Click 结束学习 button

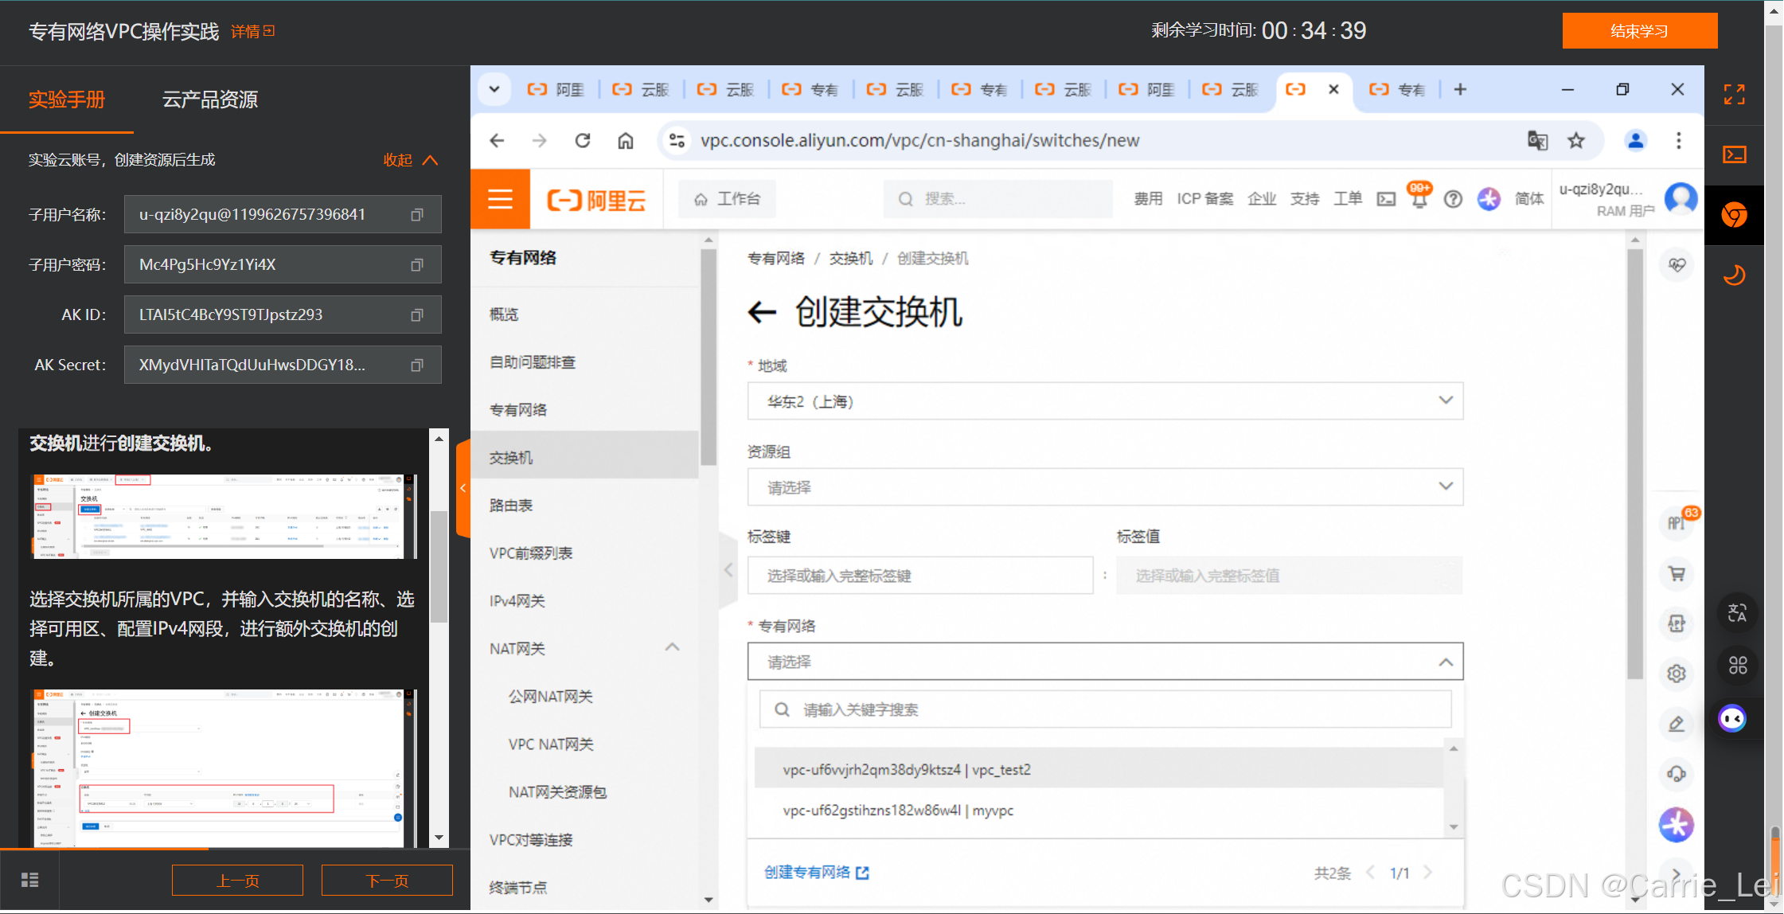pyautogui.click(x=1640, y=31)
